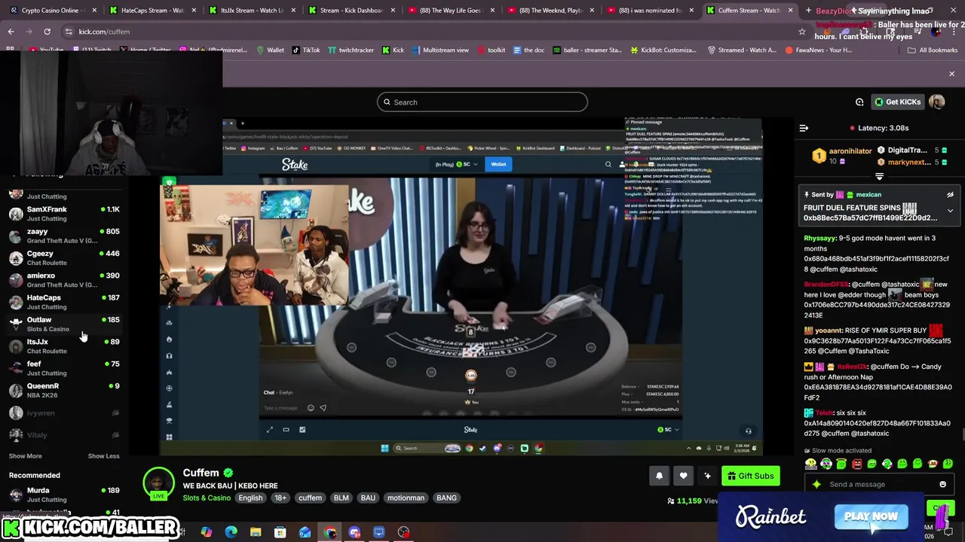Image resolution: width=965 pixels, height=542 pixels.
Task: Open the twitchtracker bookmark
Action: [x=351, y=50]
